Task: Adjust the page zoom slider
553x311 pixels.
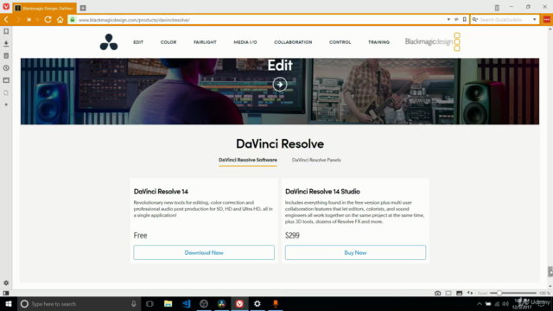Action: (513, 293)
